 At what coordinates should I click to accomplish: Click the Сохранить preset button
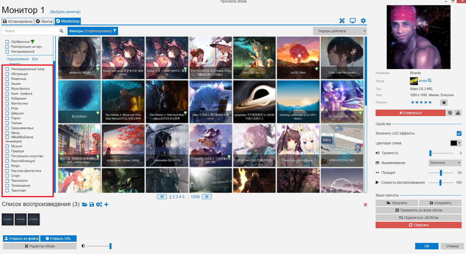(440, 203)
